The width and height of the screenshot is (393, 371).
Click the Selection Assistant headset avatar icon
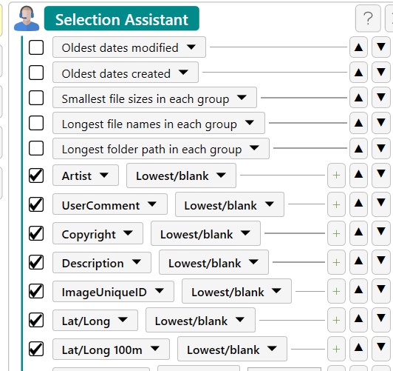(x=27, y=19)
